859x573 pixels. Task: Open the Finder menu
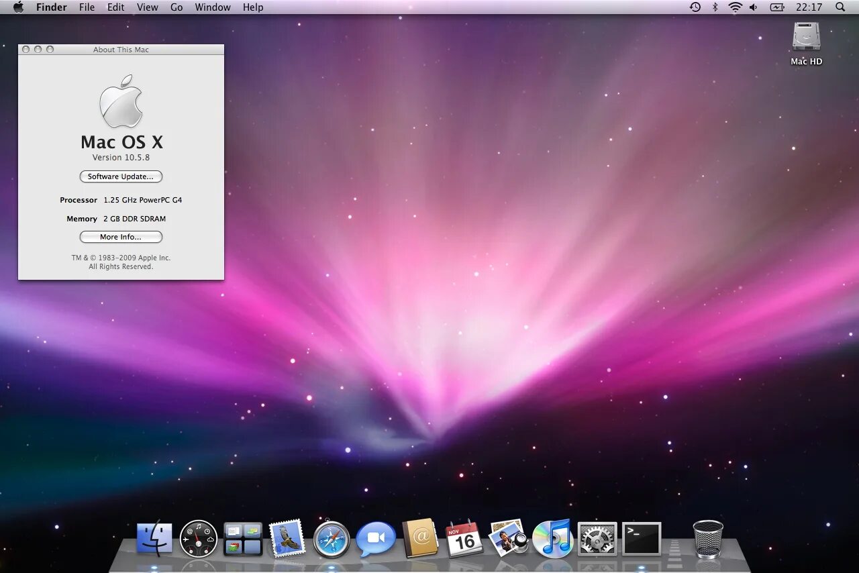(x=52, y=7)
